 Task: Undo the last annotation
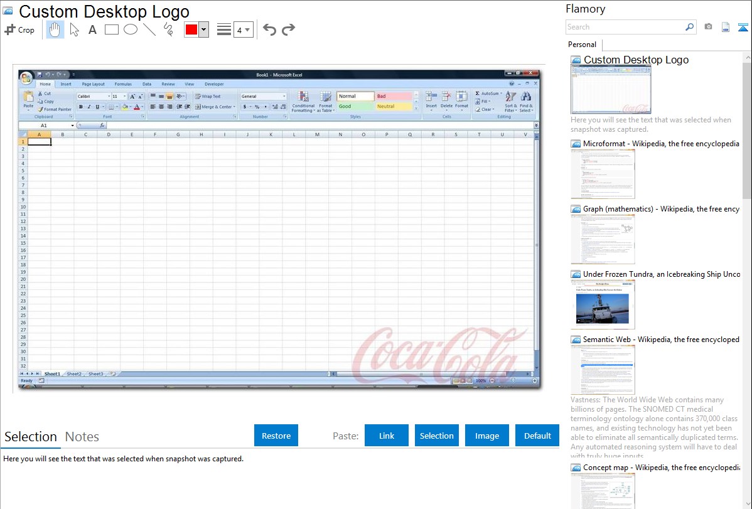(269, 29)
